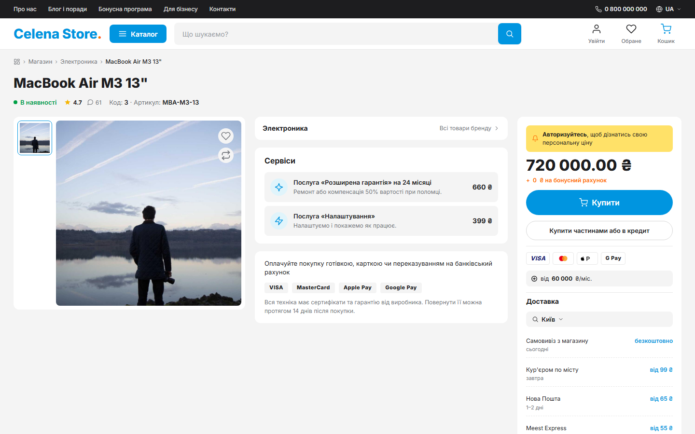The height and width of the screenshot is (434, 695).
Task: Open the 61 reviews comment icon
Action: click(x=95, y=102)
